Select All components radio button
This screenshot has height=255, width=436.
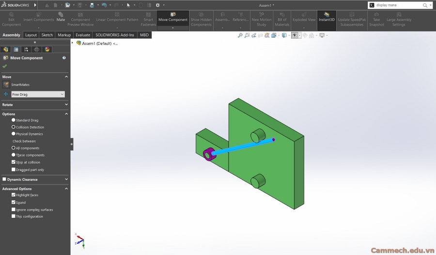[14, 148]
